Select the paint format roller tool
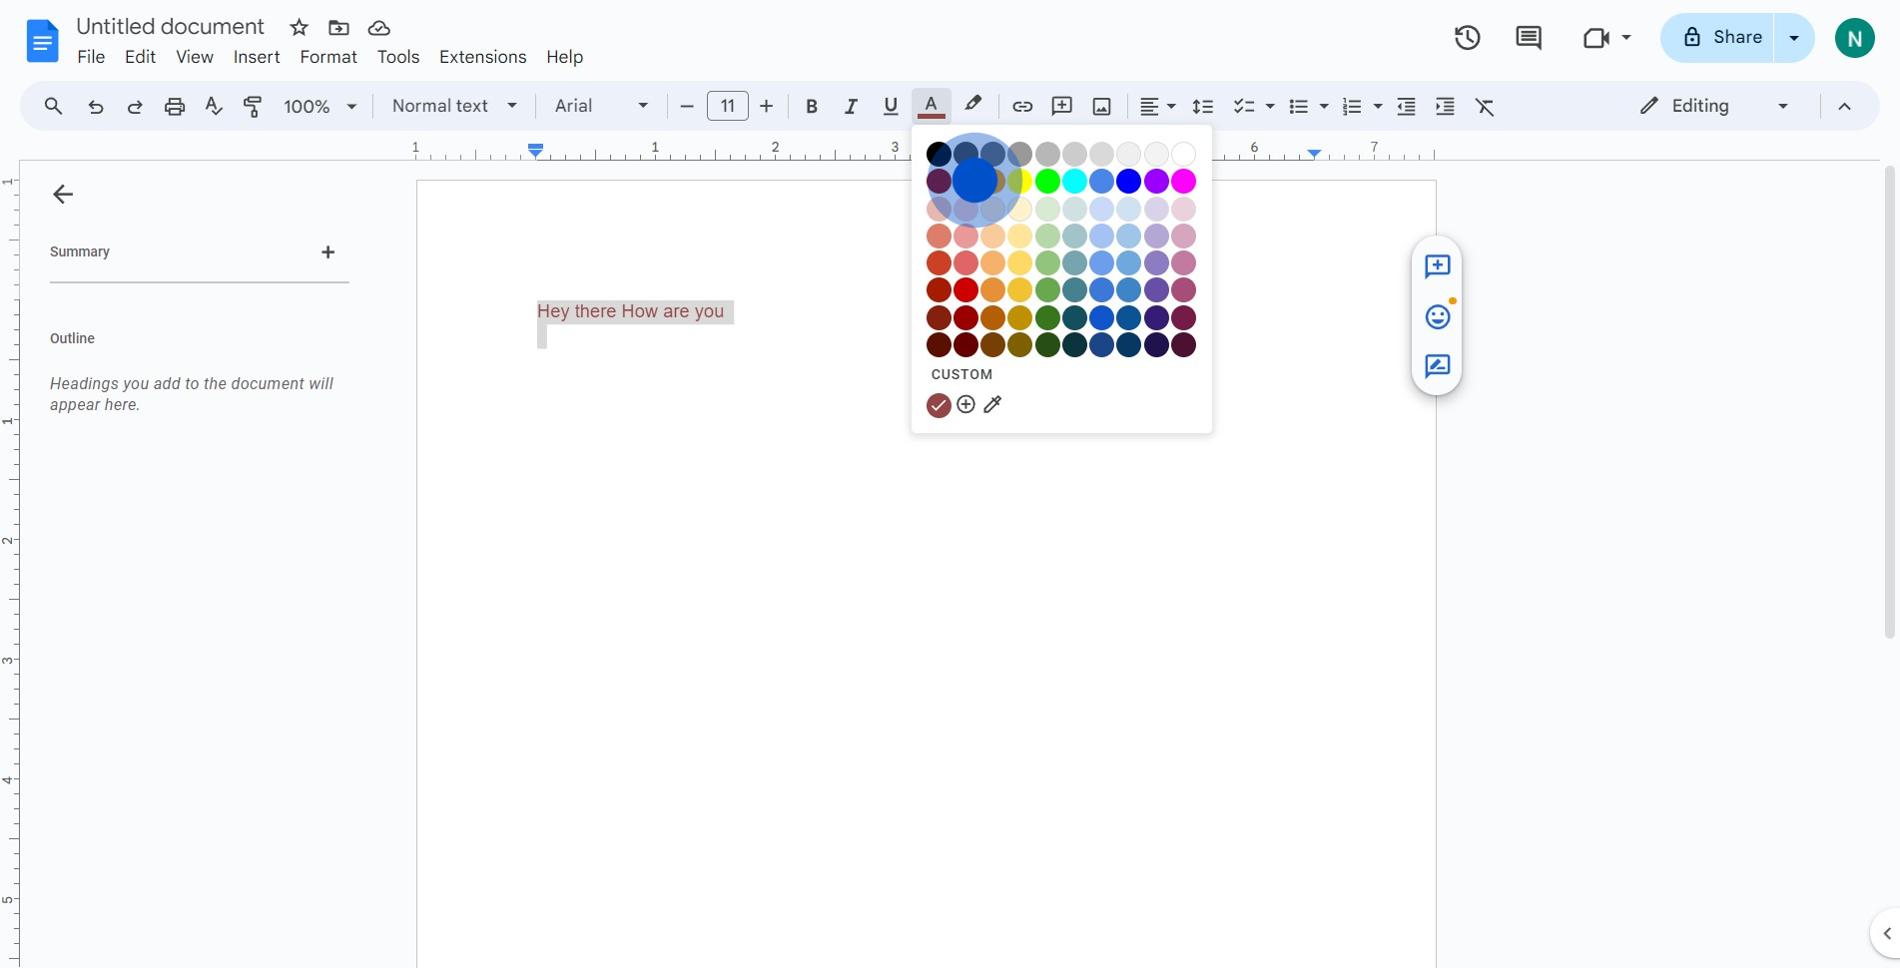Image resolution: width=1900 pixels, height=968 pixels. (x=253, y=107)
